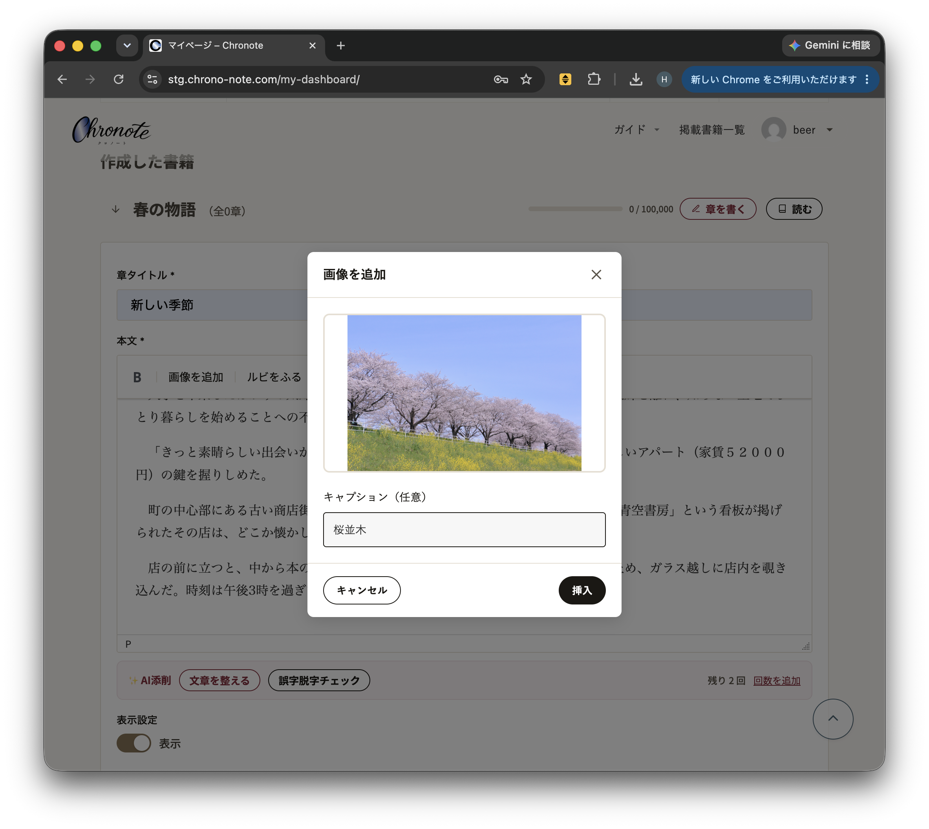Viewport: 929px width, 829px height.
Task: Click ルビをふる in editor toolbar
Action: [x=274, y=377]
